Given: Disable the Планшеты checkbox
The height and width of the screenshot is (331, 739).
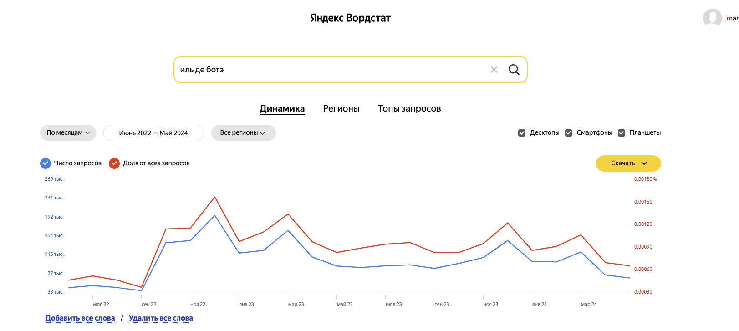Looking at the screenshot, I should 622,133.
